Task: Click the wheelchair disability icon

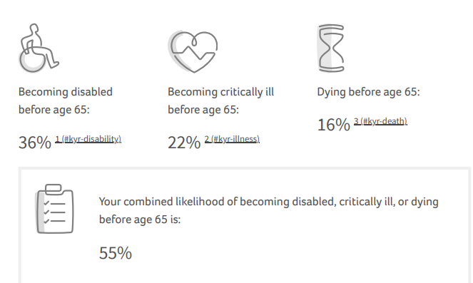Action: click(x=39, y=48)
